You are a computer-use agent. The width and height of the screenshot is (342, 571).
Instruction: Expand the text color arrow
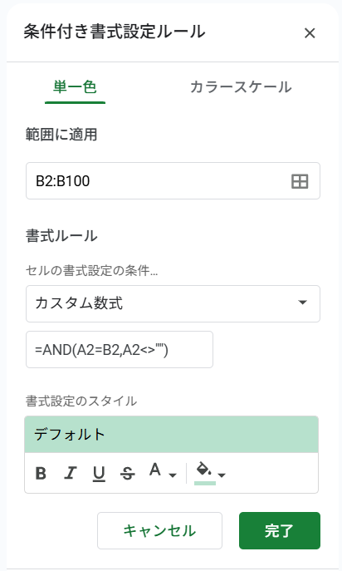click(x=173, y=475)
